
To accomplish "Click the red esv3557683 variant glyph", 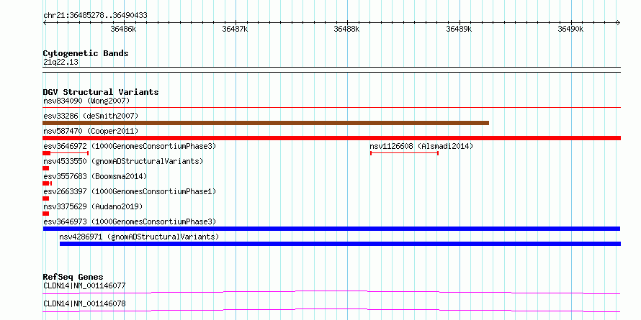I will coord(47,183).
